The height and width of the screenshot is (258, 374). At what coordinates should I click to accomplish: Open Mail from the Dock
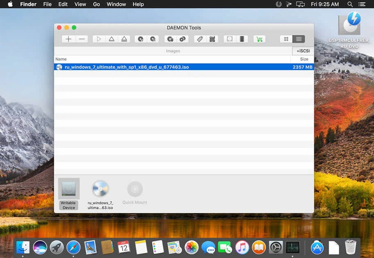point(91,247)
